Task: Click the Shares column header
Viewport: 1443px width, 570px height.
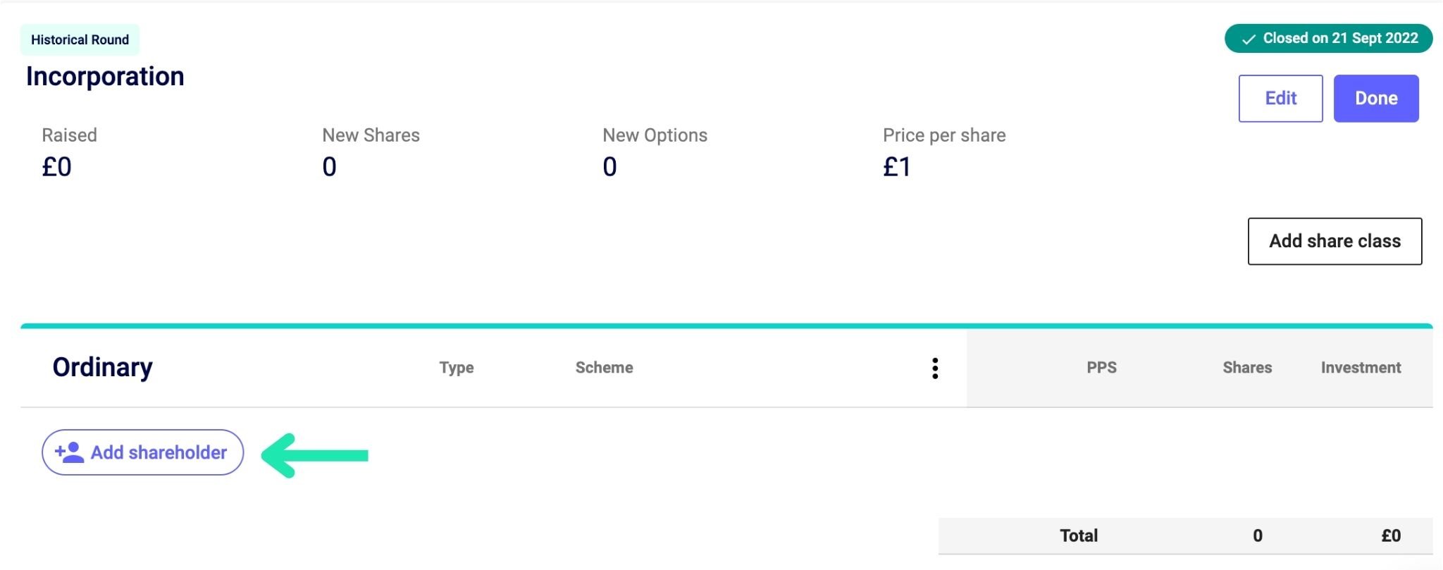Action: point(1247,368)
